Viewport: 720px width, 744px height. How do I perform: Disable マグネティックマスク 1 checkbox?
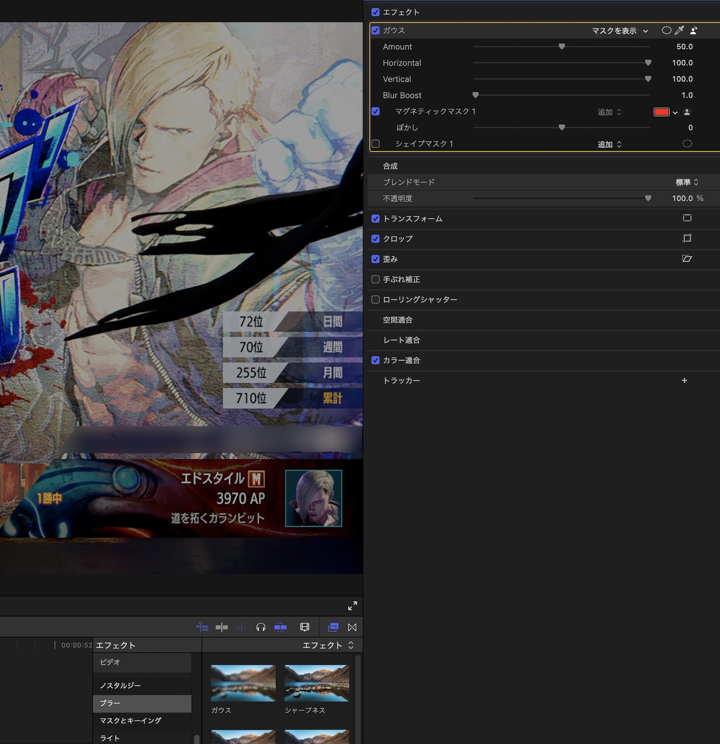click(375, 112)
